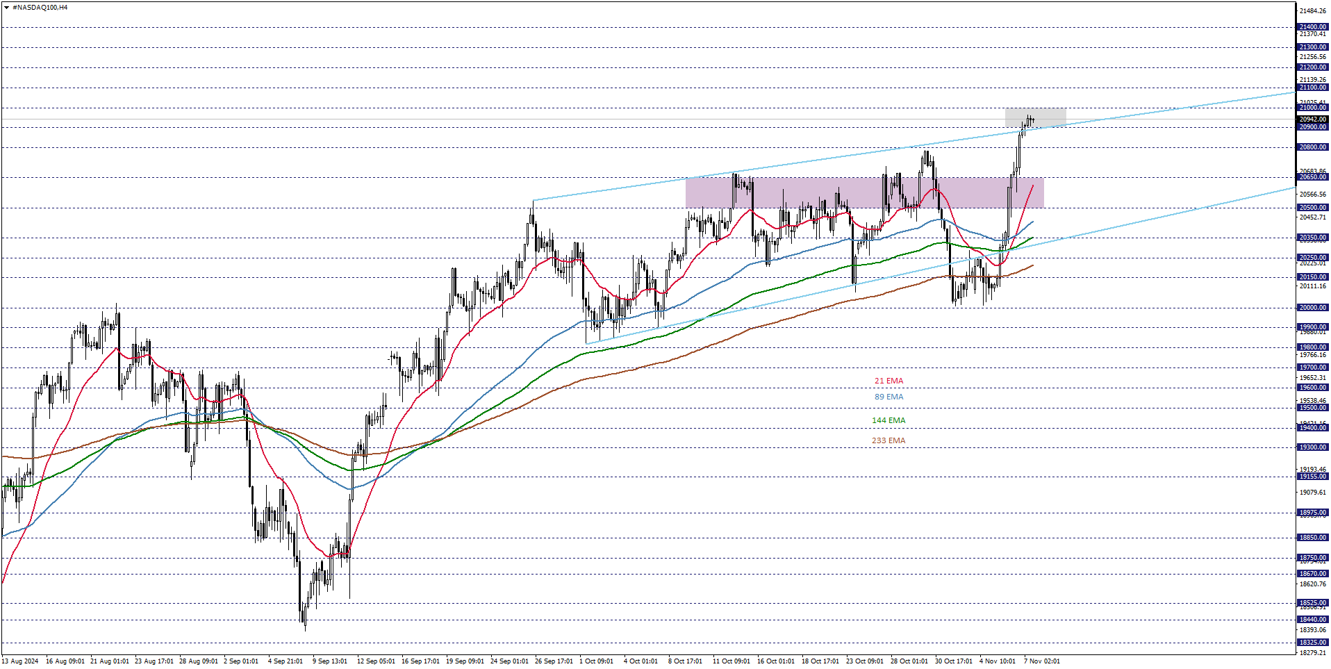The image size is (1331, 669).
Task: Click the 20000.00 level price label
Action: 1313,308
